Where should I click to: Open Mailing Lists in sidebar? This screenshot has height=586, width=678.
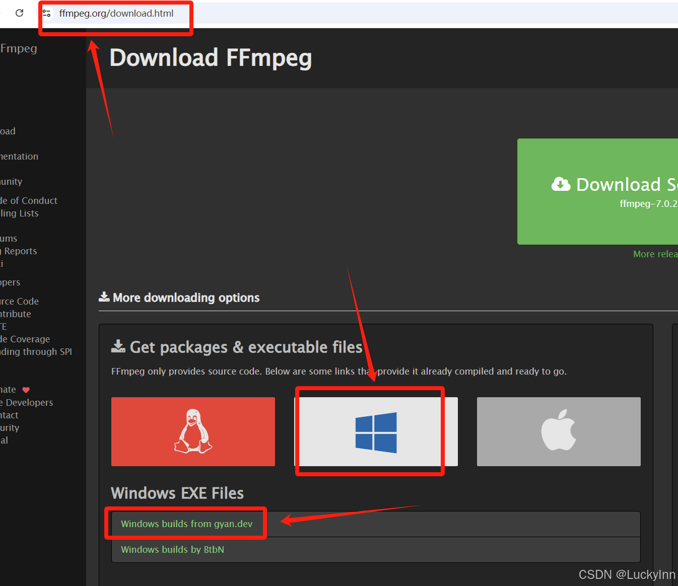(19, 213)
